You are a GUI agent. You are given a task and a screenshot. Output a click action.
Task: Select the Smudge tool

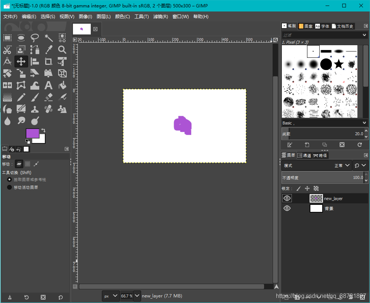click(x=21, y=121)
